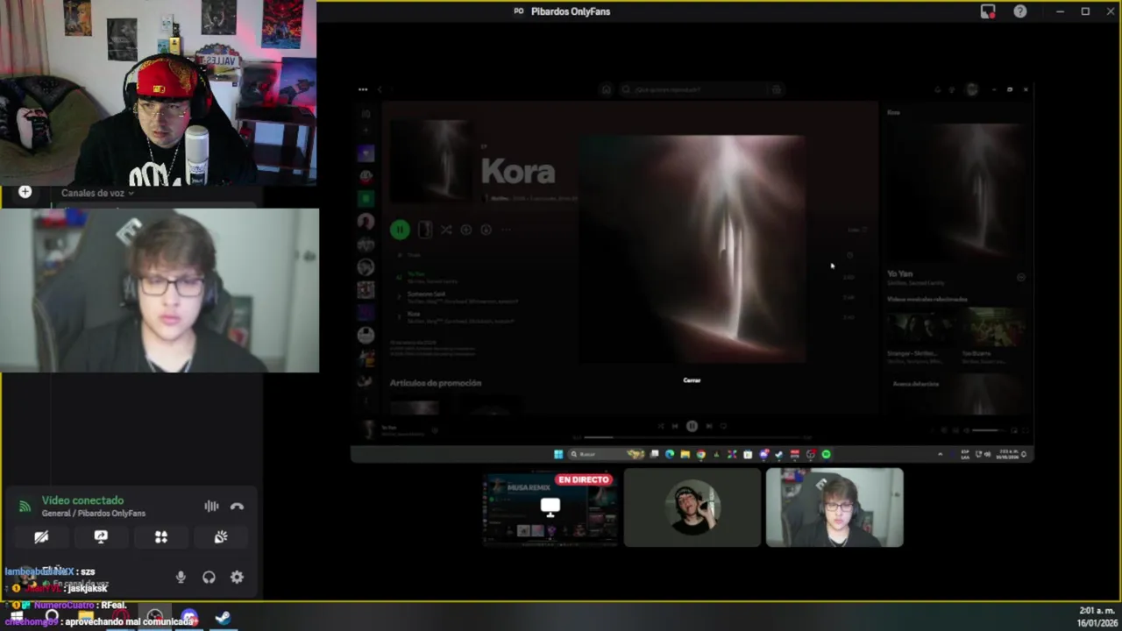Select the 'EN DIRECTO' screen share thumbnail
Screen dimensions: 1122x631
[x=550, y=507]
